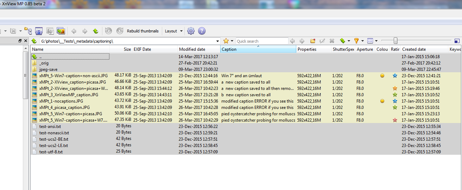
Task: Click the green sort arrows icon
Action: [342, 41]
